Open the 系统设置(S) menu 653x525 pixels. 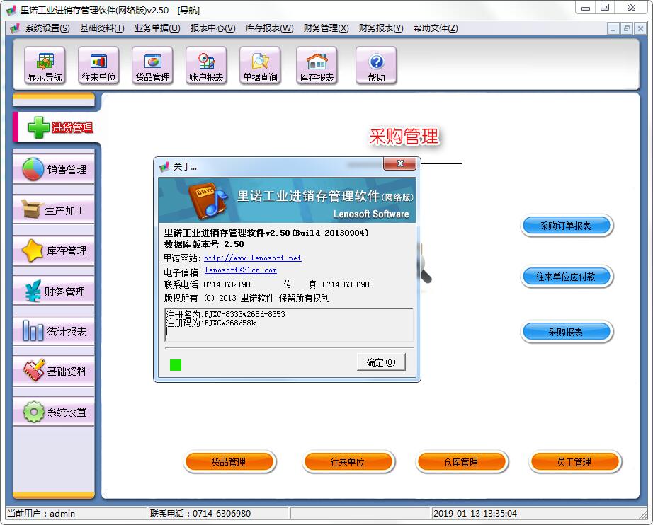[47, 28]
